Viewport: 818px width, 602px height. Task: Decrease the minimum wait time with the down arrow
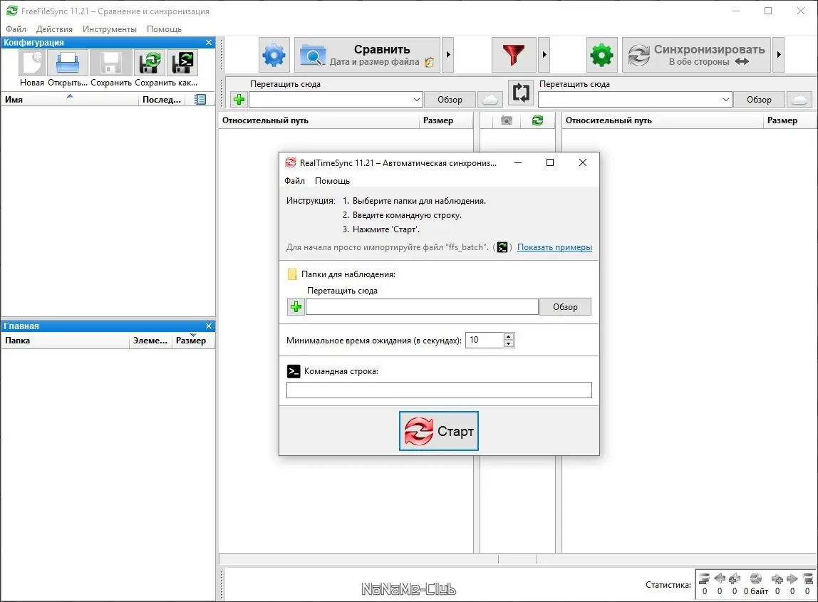coord(509,344)
